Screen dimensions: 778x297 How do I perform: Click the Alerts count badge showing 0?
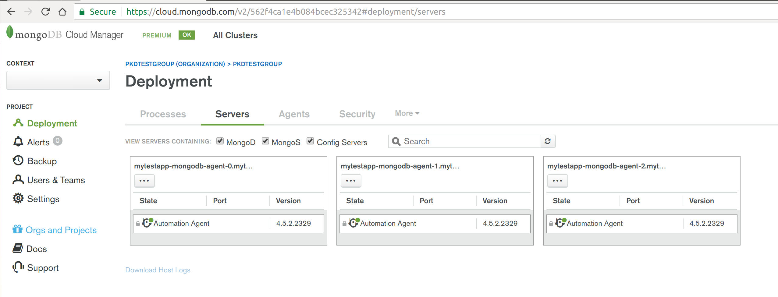click(x=57, y=141)
